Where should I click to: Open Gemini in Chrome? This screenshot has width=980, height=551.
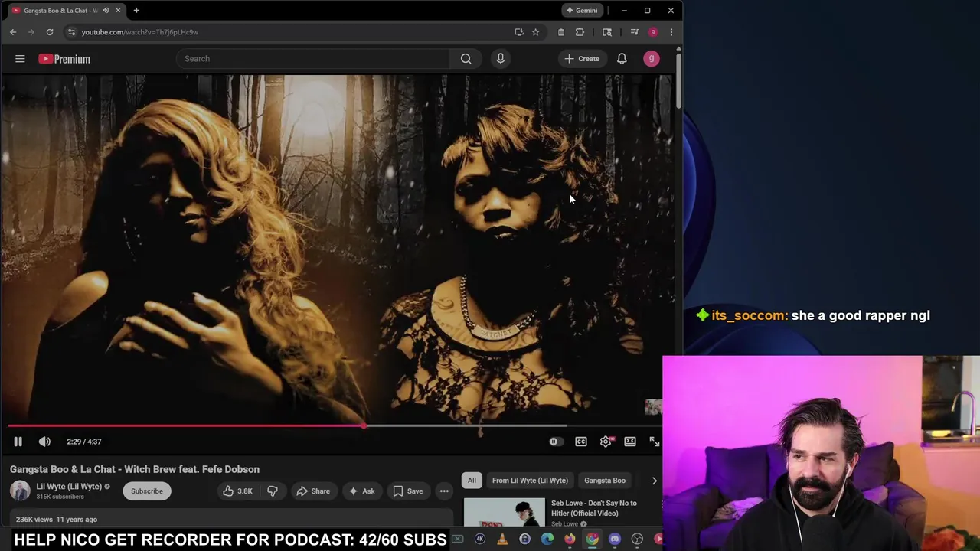click(x=581, y=11)
